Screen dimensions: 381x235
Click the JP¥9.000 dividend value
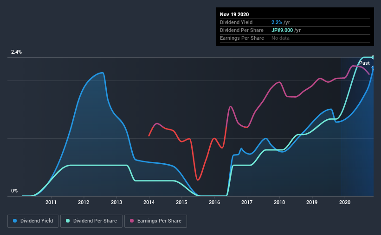tap(282, 30)
